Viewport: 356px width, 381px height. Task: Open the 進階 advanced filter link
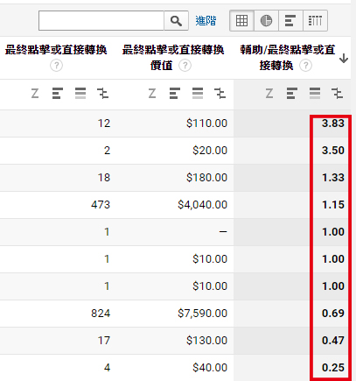click(206, 21)
